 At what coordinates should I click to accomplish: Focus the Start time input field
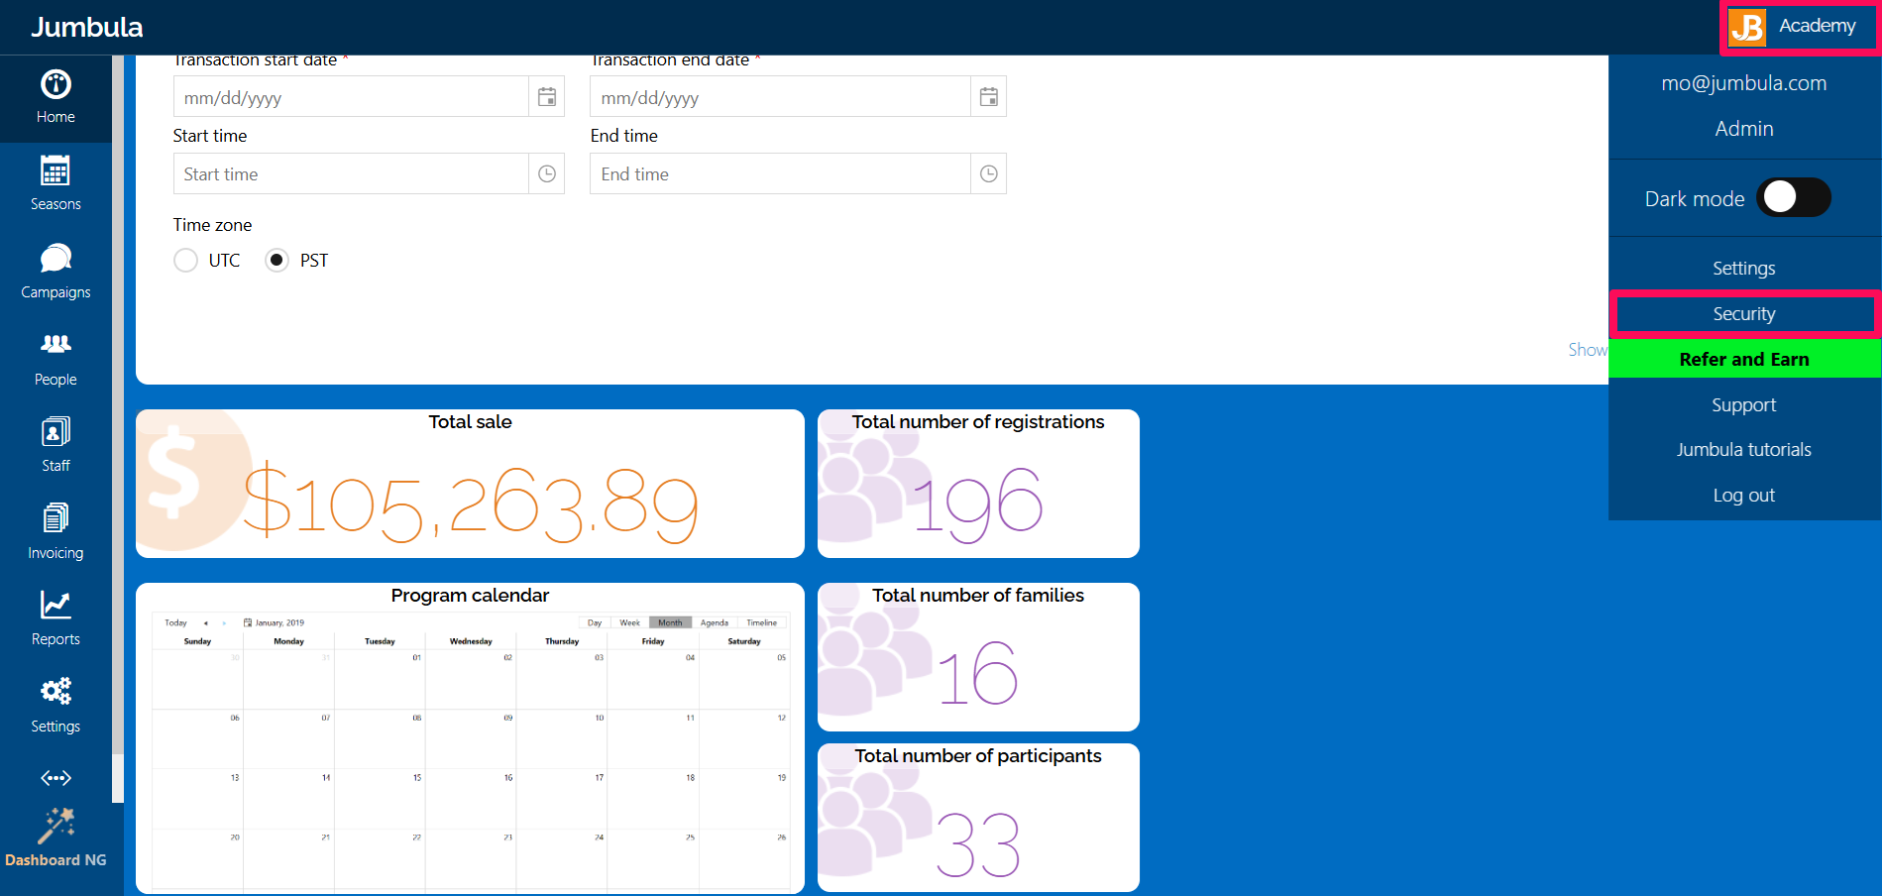coord(351,173)
